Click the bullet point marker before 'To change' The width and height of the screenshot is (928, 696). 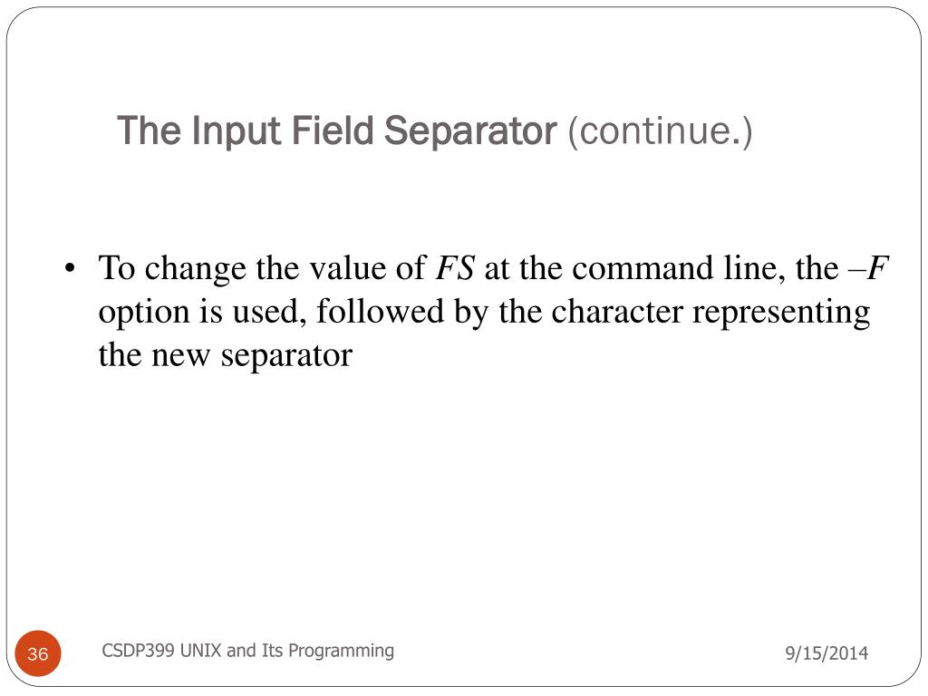70,269
